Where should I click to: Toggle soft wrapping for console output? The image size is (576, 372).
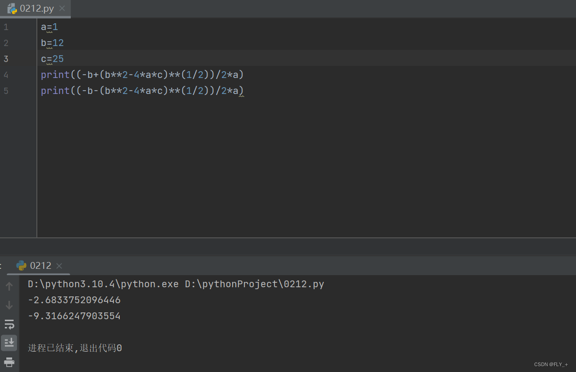coord(9,324)
